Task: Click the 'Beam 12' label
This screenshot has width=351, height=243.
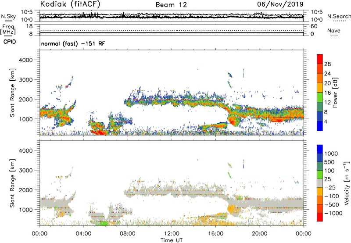Action: [x=171, y=5]
